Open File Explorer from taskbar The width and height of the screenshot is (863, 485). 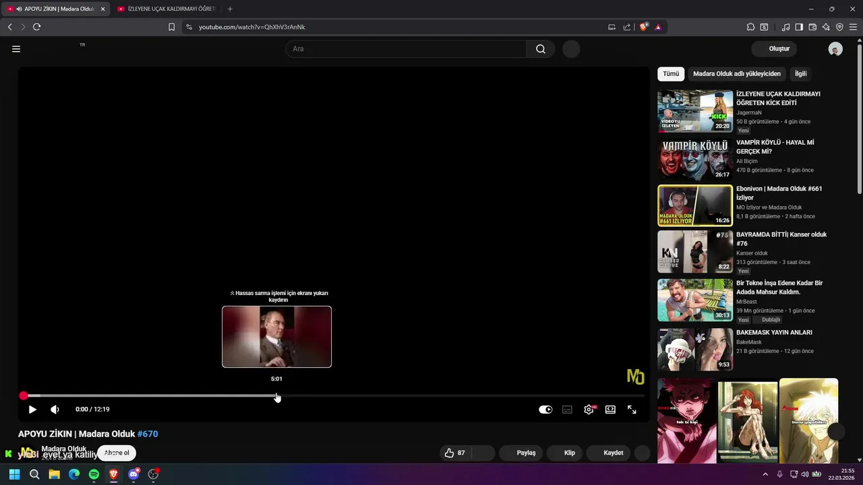54,474
